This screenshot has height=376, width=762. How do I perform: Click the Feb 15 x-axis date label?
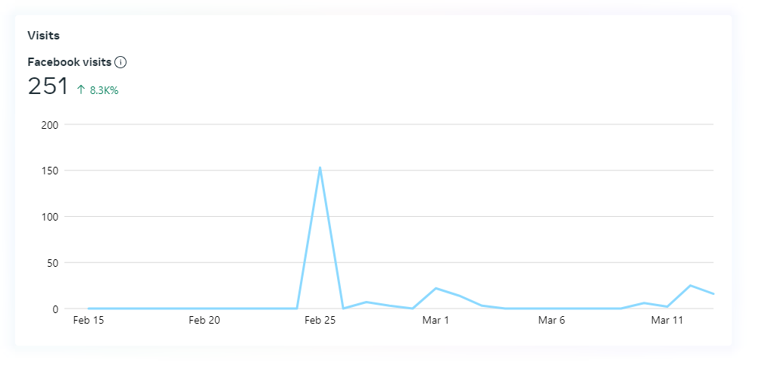pos(89,321)
